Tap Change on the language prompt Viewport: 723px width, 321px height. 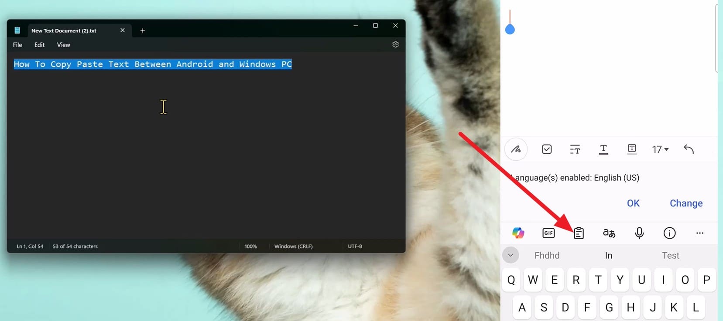click(x=686, y=203)
